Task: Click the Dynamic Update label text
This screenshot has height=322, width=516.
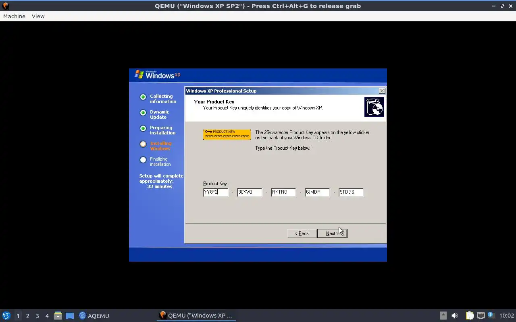Action: [159, 114]
